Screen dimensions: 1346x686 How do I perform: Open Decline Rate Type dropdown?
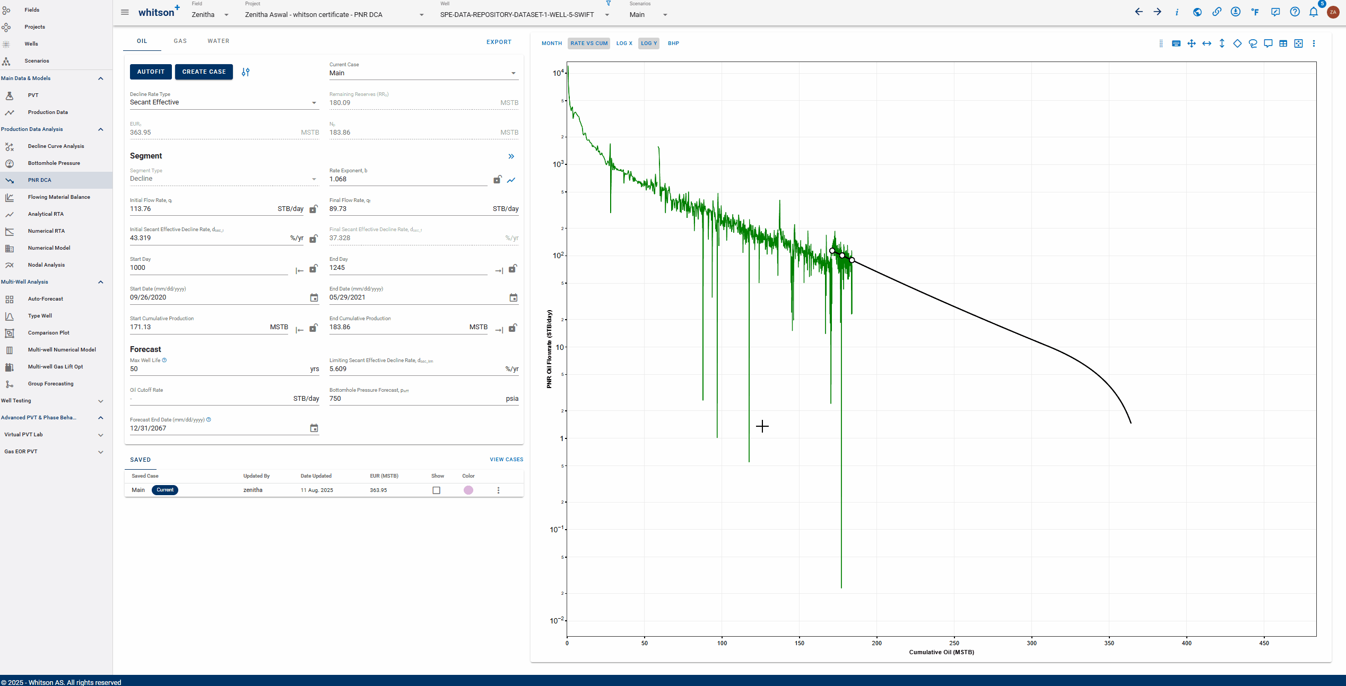(x=224, y=102)
